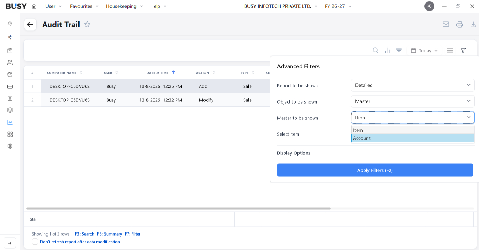Open the settings gear sidebar icon
The height and width of the screenshot is (250, 479).
pos(10,146)
